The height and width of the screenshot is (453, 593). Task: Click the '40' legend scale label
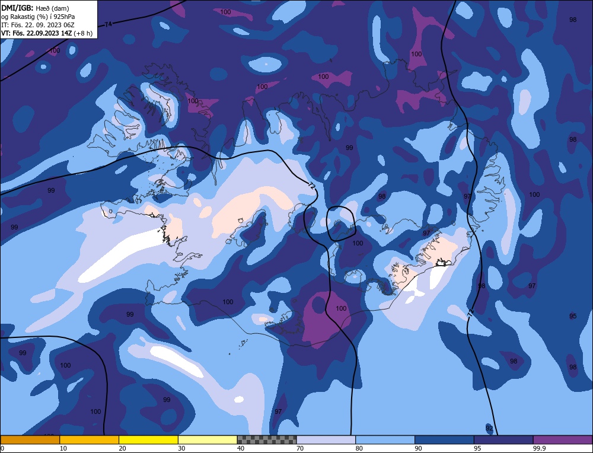coord(241,448)
